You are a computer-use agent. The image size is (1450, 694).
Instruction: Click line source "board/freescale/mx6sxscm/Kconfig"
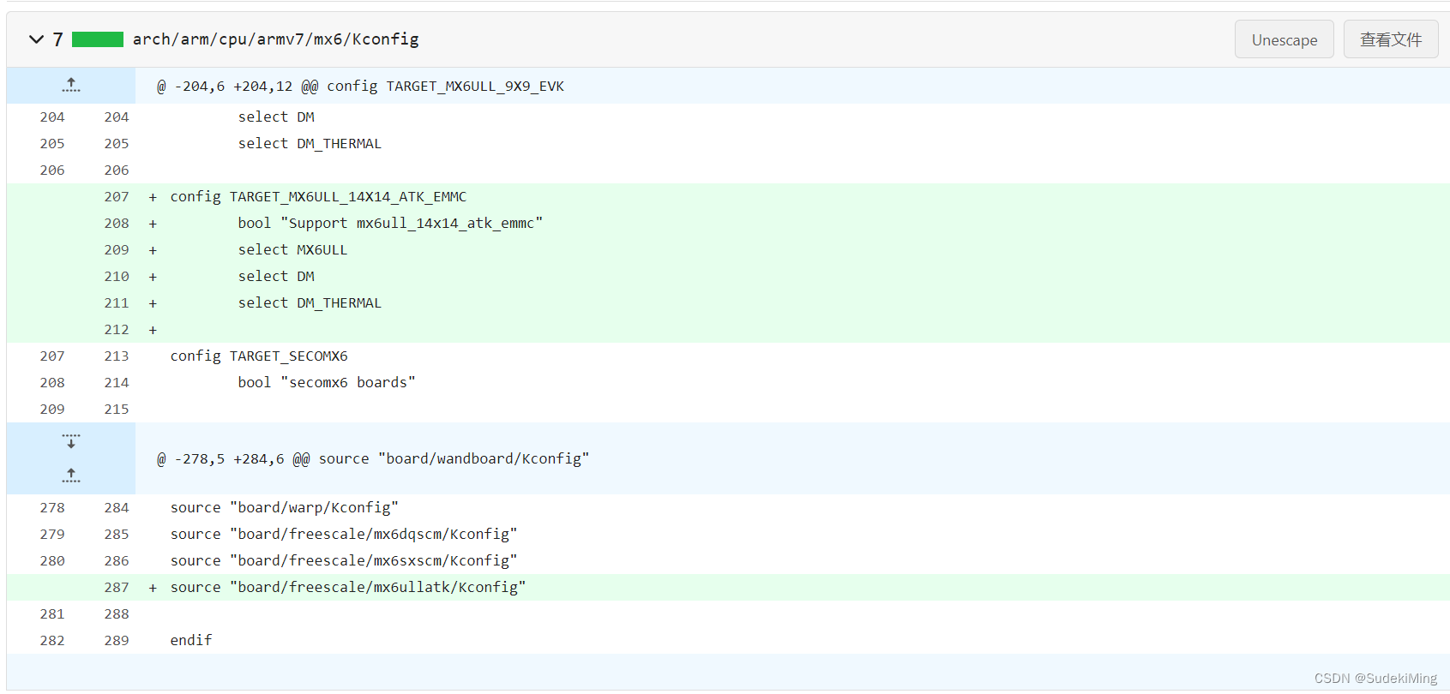pyautogui.click(x=344, y=560)
